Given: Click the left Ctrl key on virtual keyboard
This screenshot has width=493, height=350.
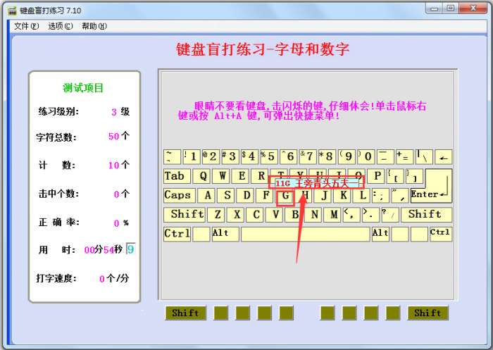Looking at the screenshot, I should click(177, 234).
